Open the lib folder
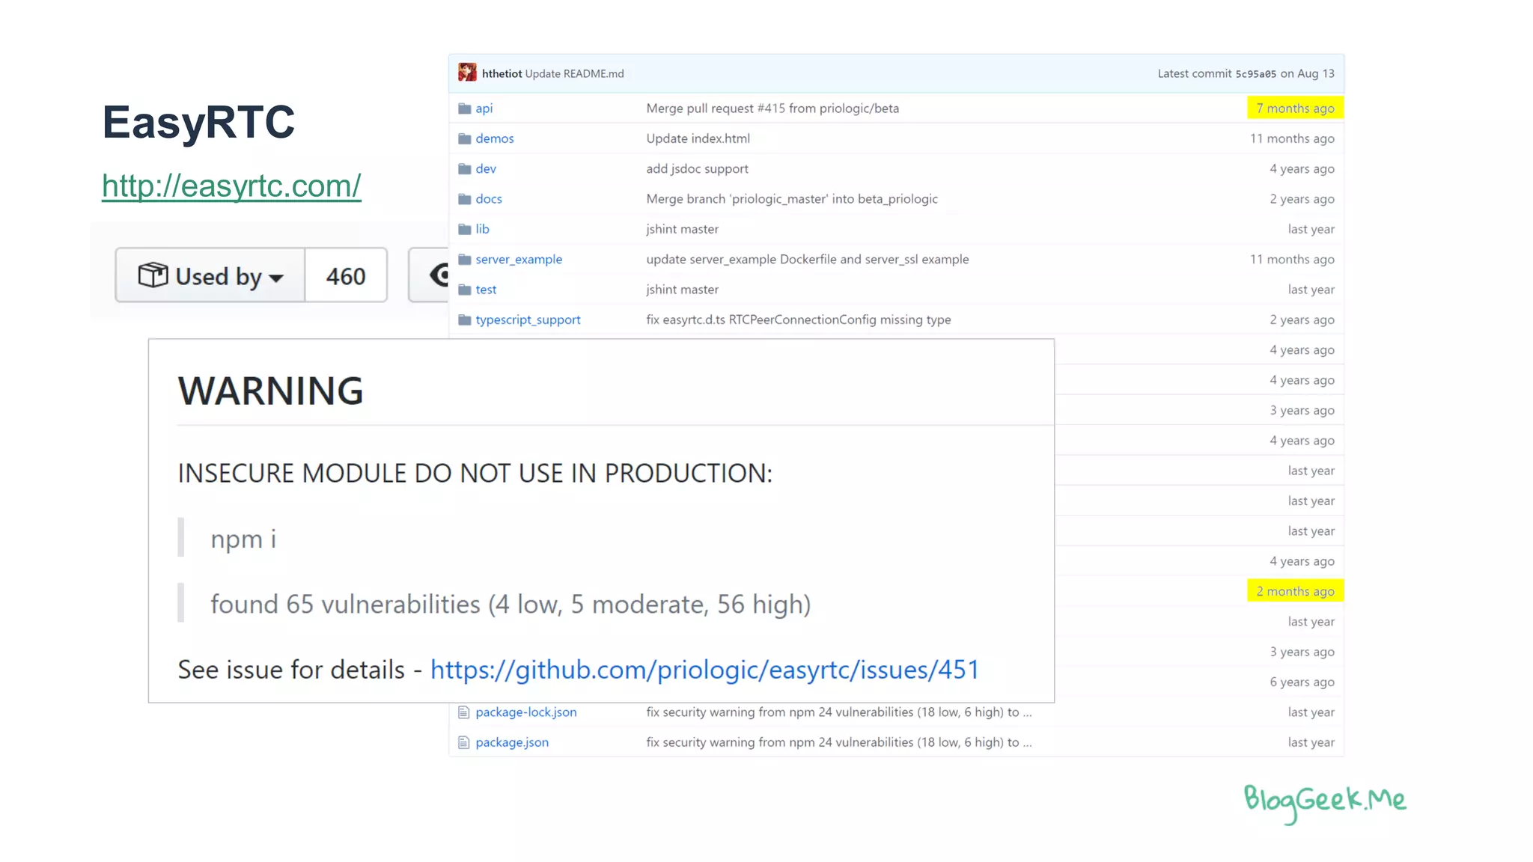 (482, 229)
